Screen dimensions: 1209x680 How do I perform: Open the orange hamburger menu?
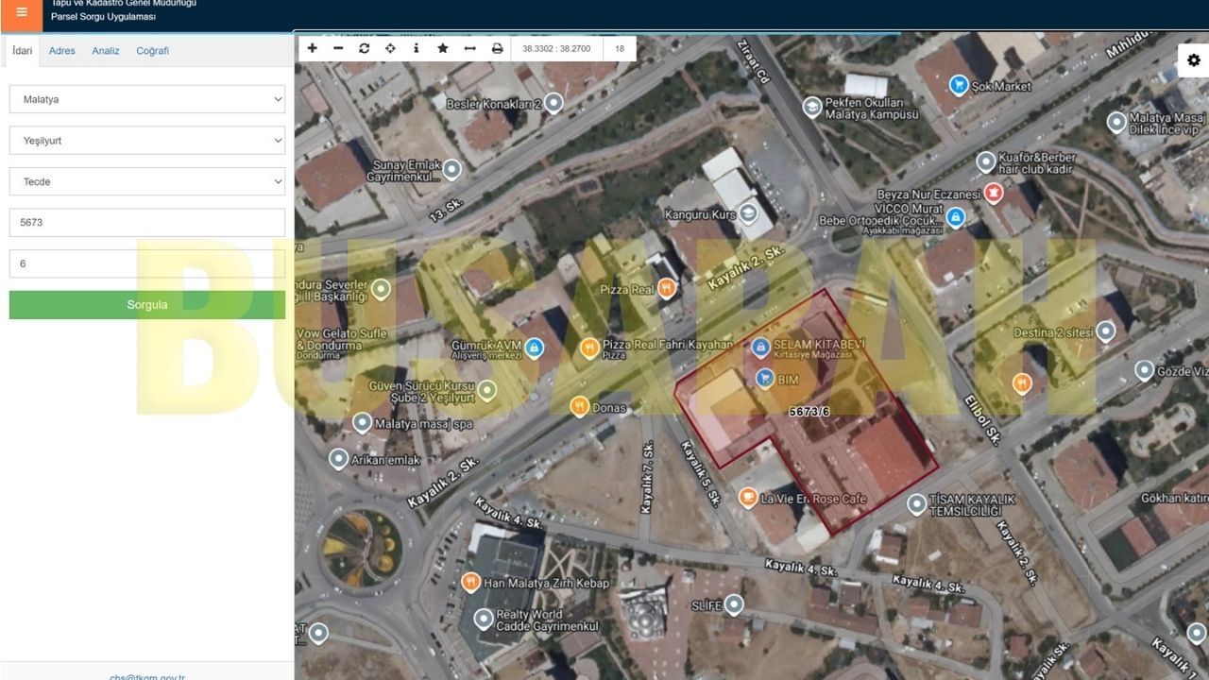tap(22, 12)
